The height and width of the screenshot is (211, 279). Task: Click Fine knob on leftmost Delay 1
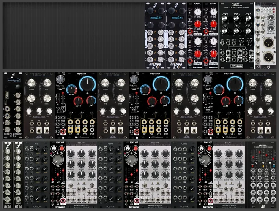click(x=71, y=154)
